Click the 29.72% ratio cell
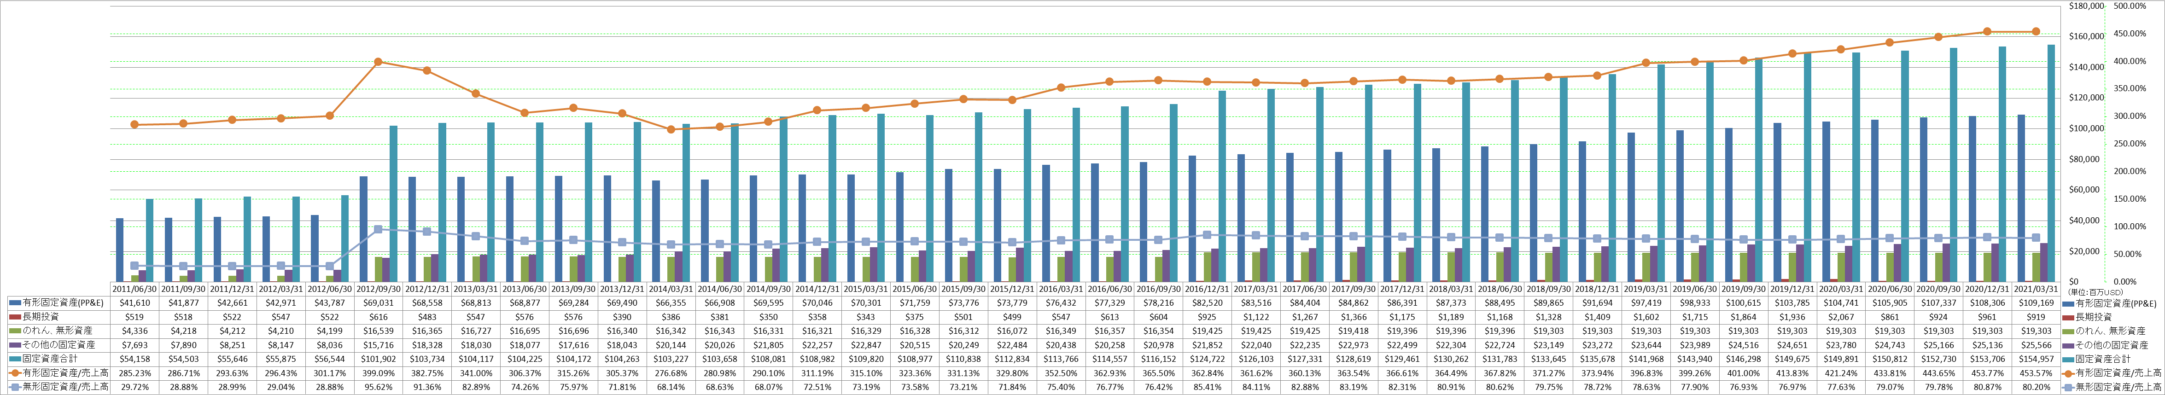 (134, 387)
